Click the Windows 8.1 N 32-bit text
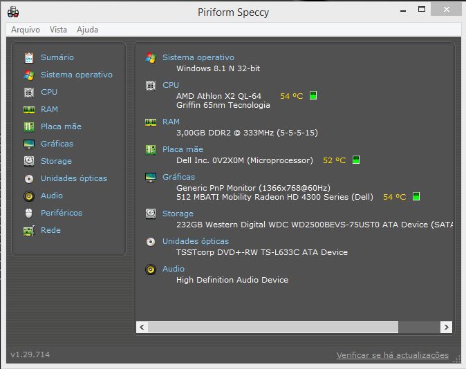This screenshot has width=466, height=369. 218,68
